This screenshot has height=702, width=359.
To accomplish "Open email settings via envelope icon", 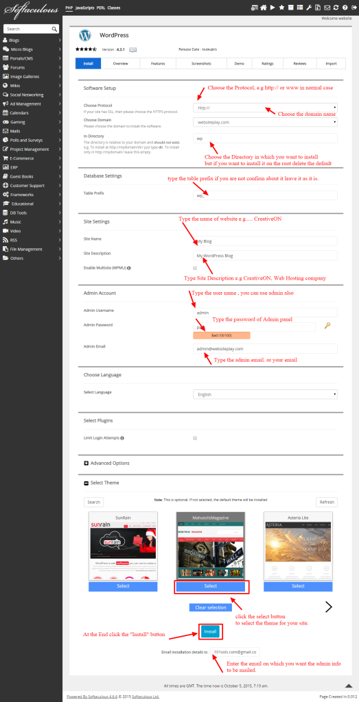I will pyautogui.click(x=327, y=8).
